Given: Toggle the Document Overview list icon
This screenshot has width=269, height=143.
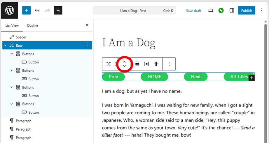Looking at the screenshot, I should [x=58, y=10].
